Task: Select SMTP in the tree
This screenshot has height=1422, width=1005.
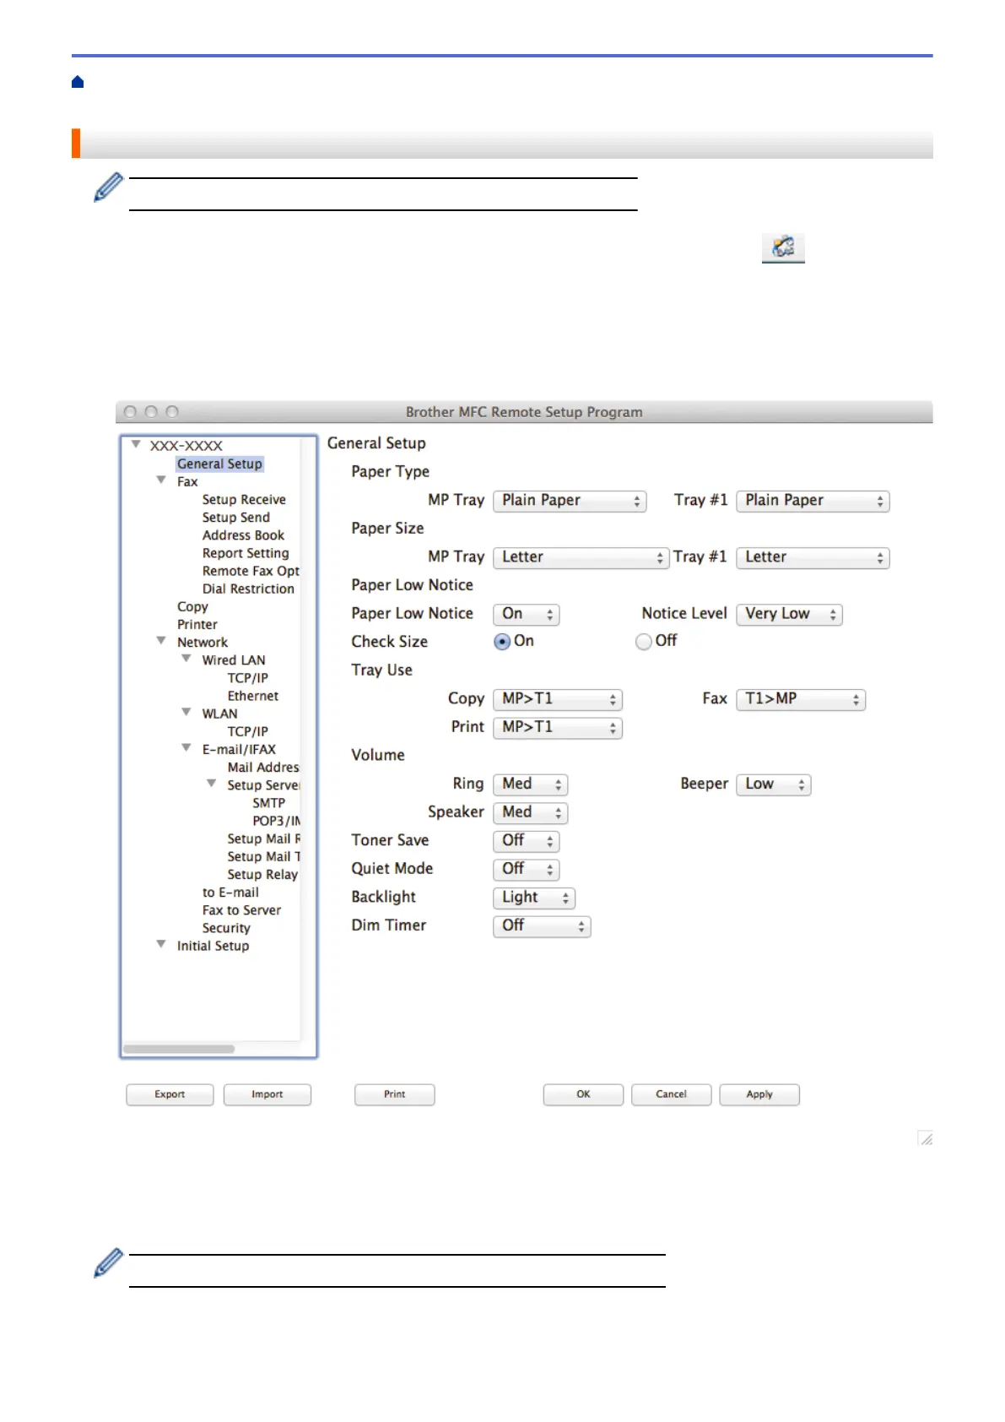Action: [x=269, y=803]
